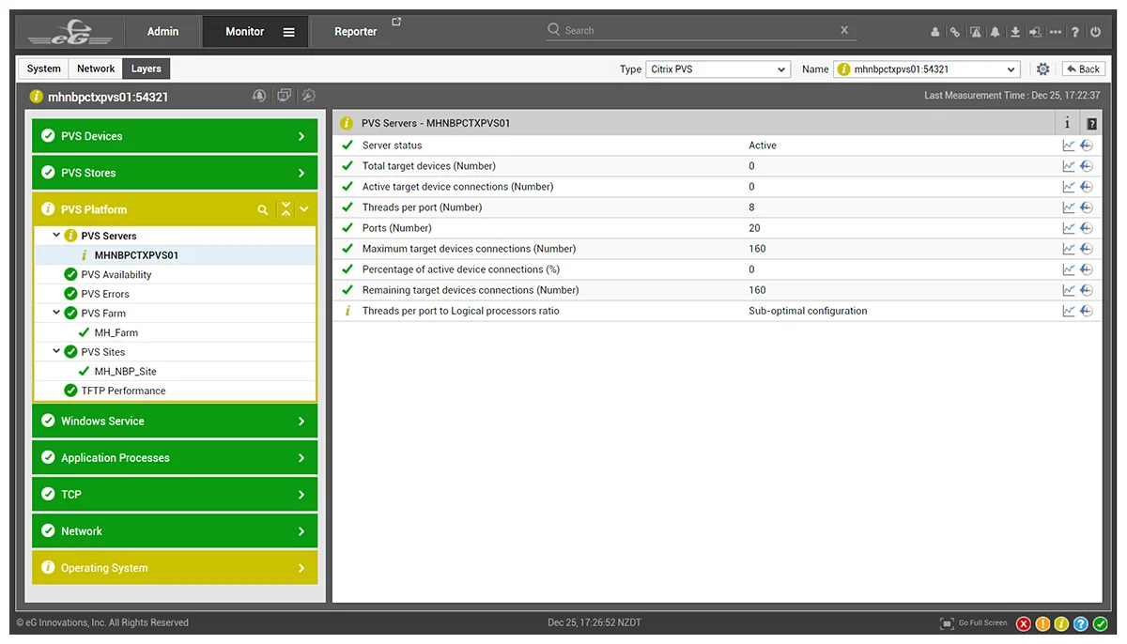Click the info 'i' icon in PVS Servers header
The width and height of the screenshot is (1127, 644).
(1068, 123)
